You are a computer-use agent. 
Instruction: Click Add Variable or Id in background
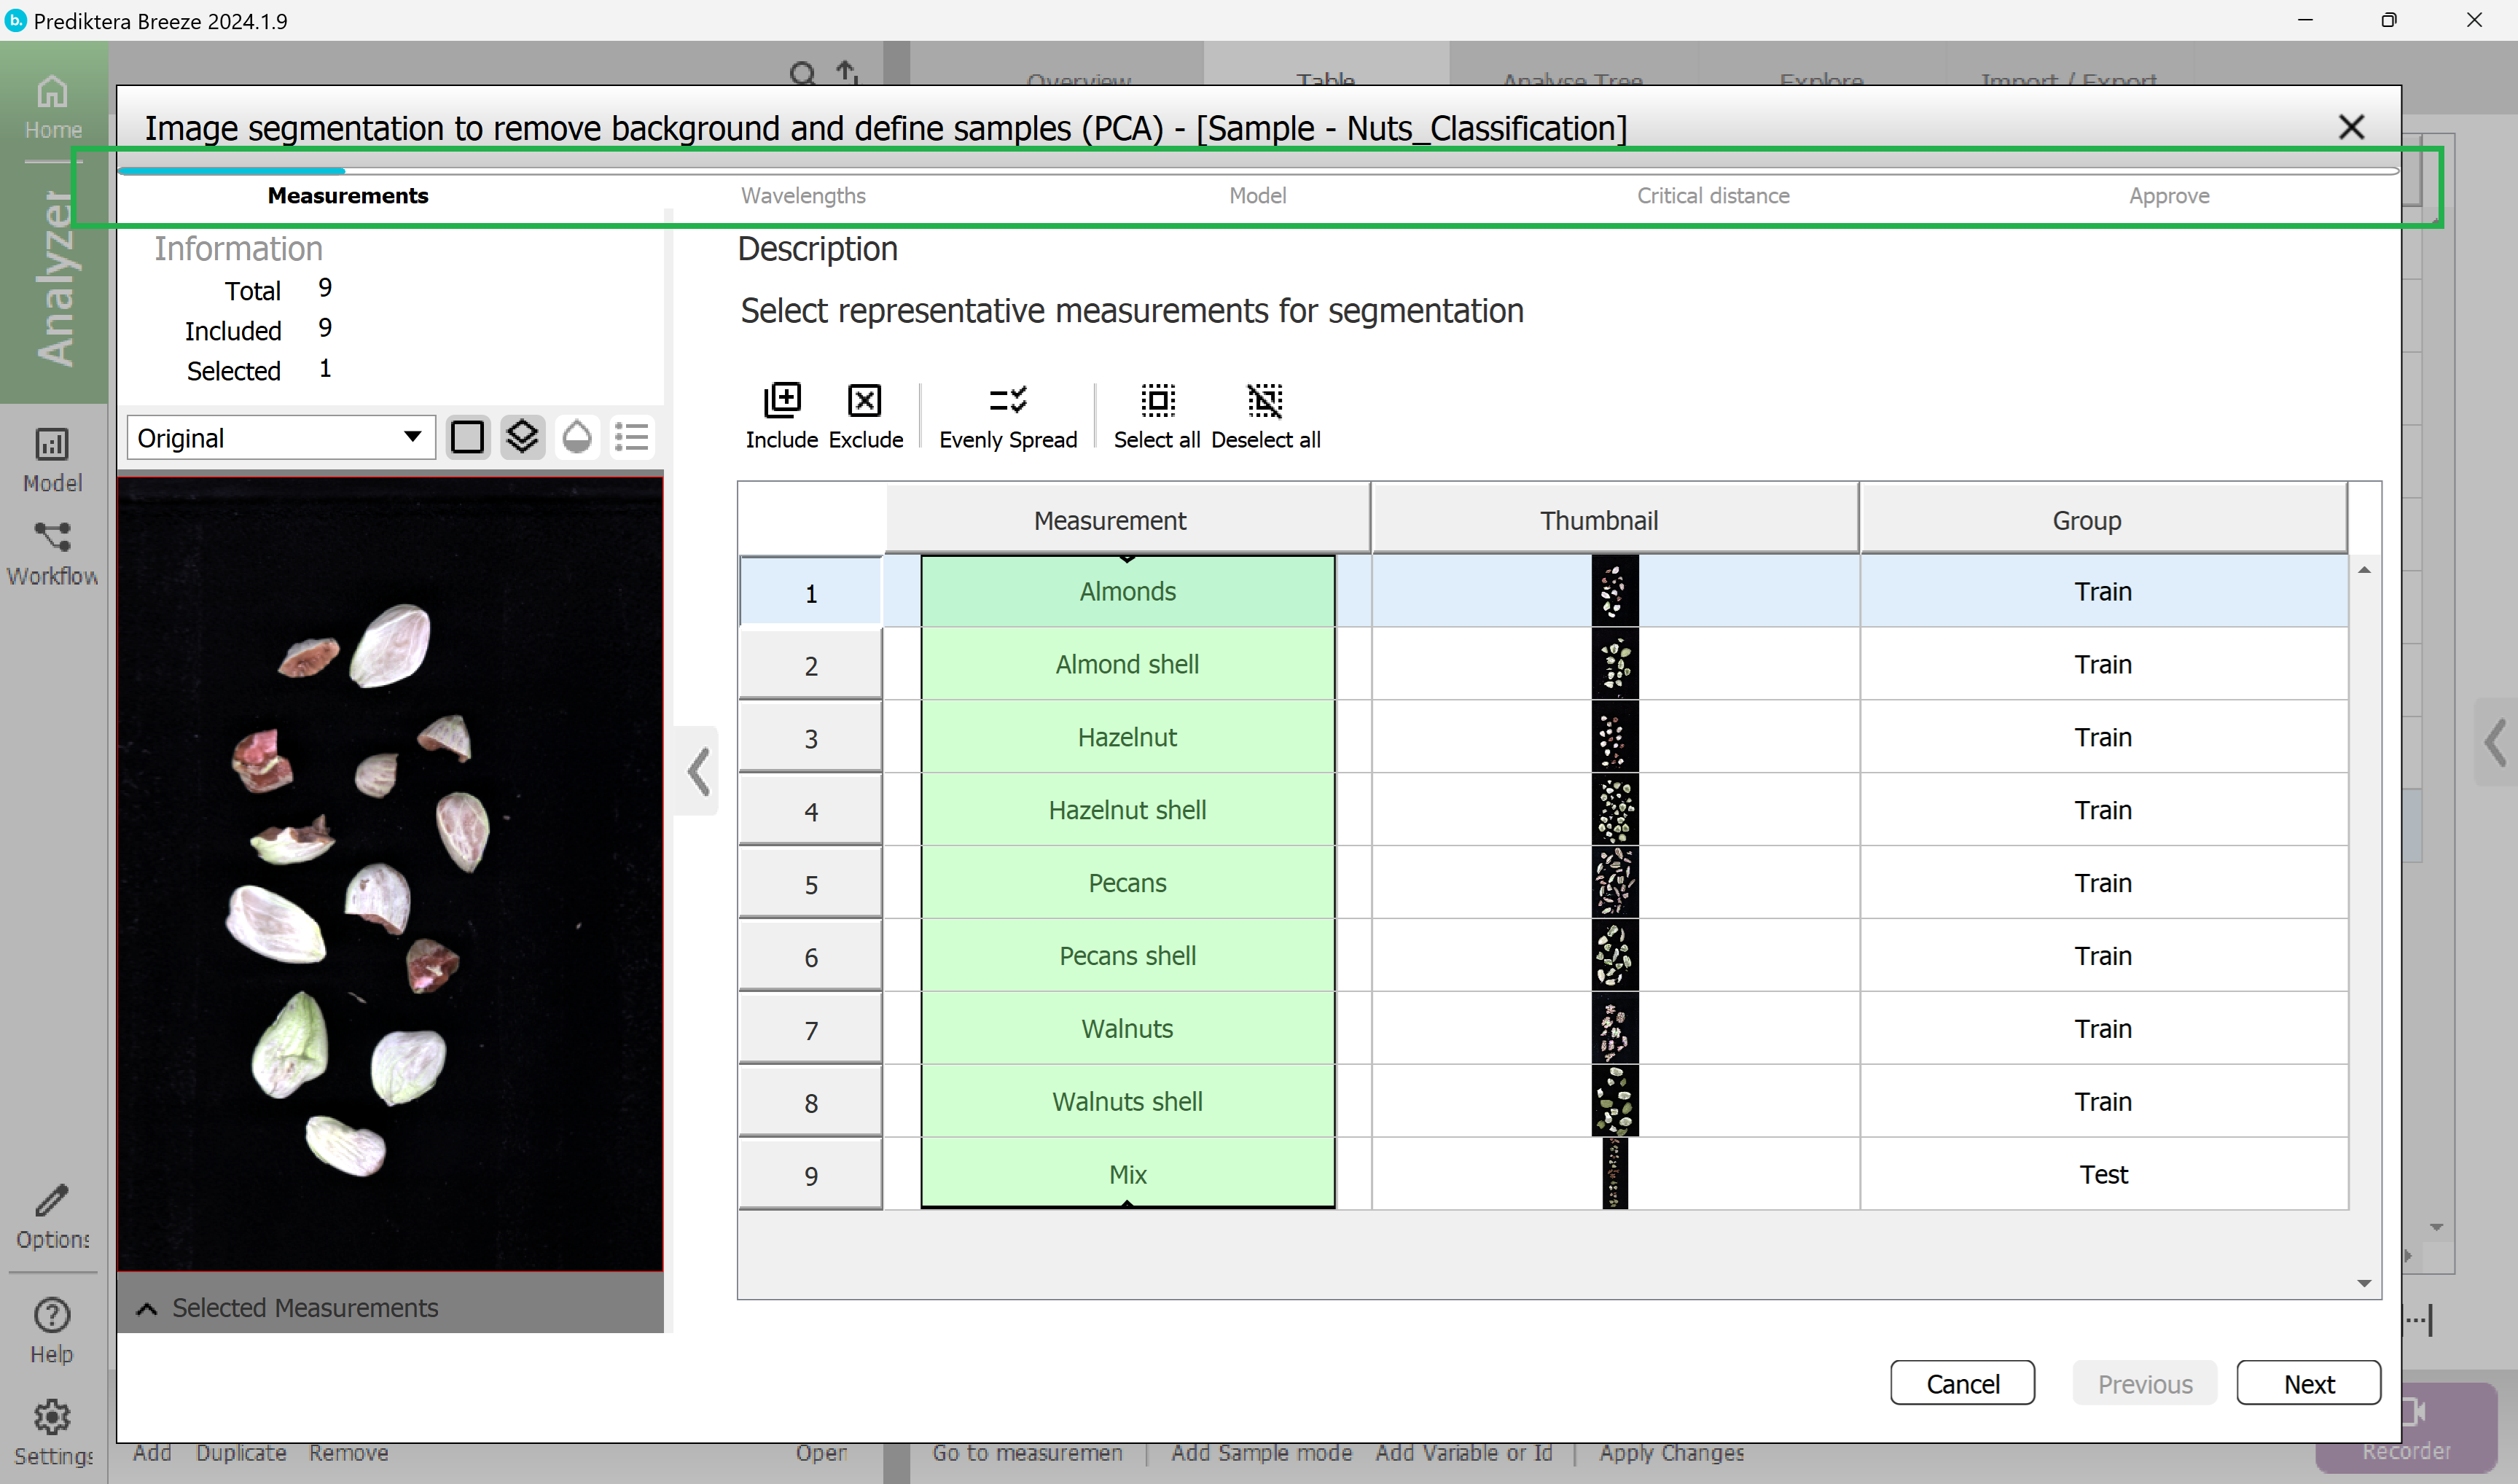click(1463, 1453)
